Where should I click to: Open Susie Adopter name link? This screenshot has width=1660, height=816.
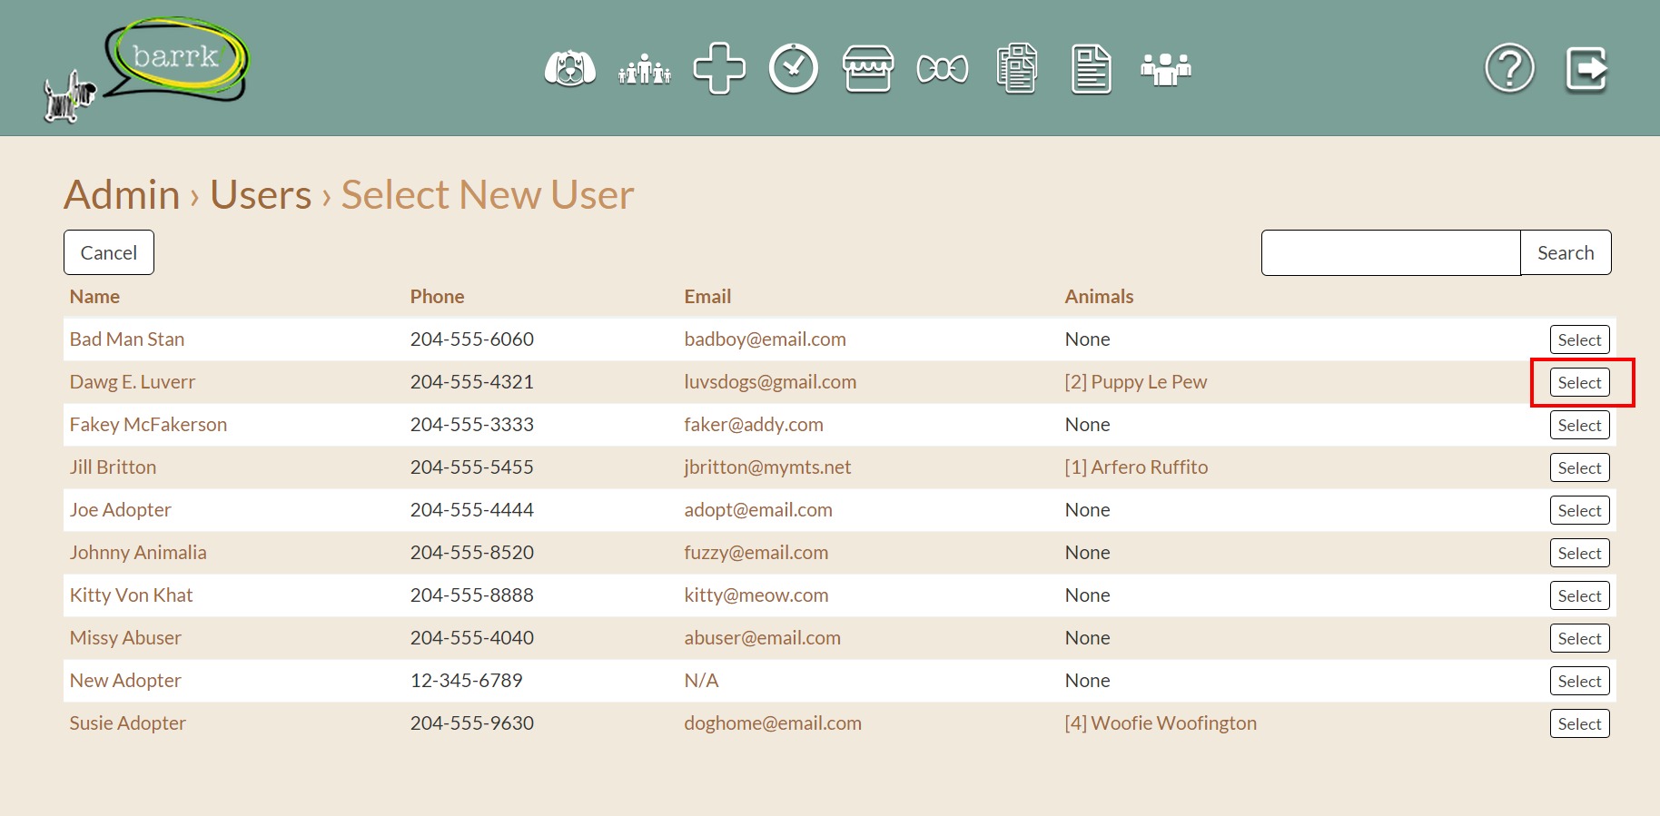pos(128,723)
